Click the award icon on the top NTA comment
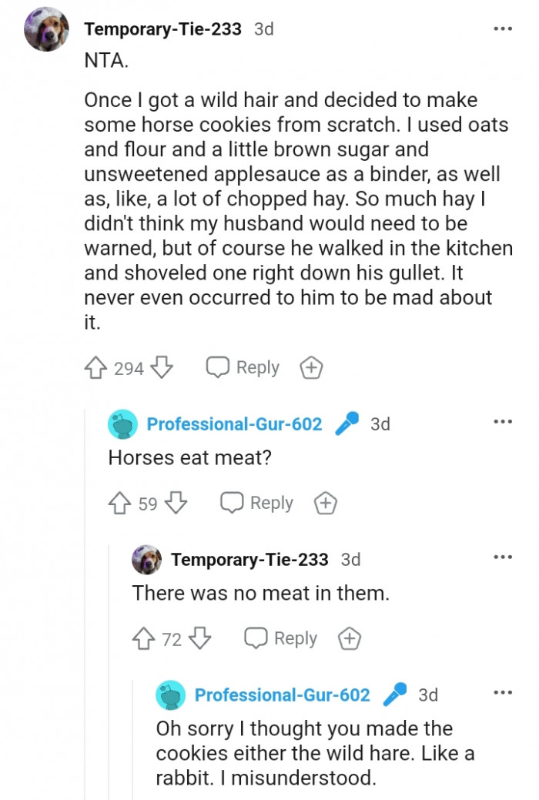 click(311, 367)
